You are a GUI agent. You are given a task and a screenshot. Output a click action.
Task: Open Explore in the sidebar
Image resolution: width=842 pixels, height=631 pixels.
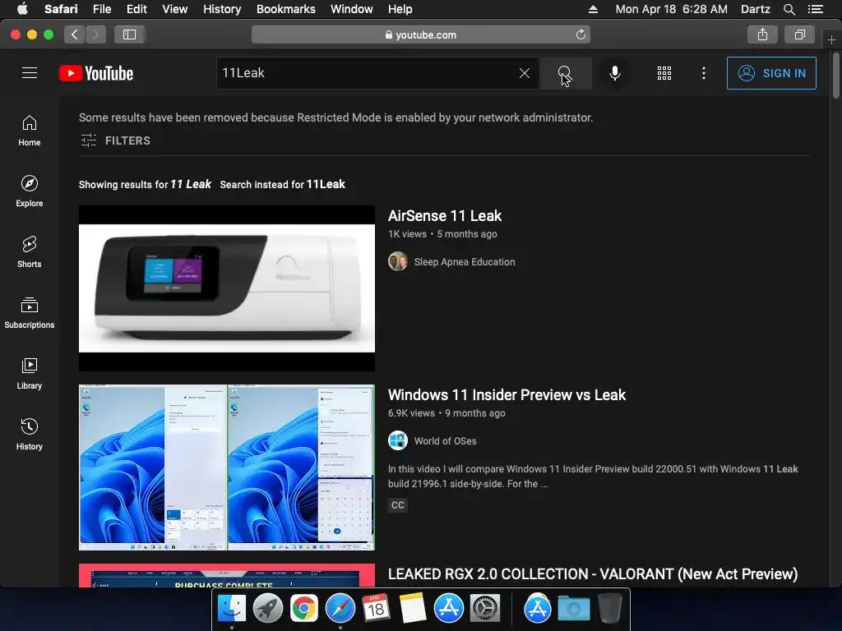(x=30, y=191)
